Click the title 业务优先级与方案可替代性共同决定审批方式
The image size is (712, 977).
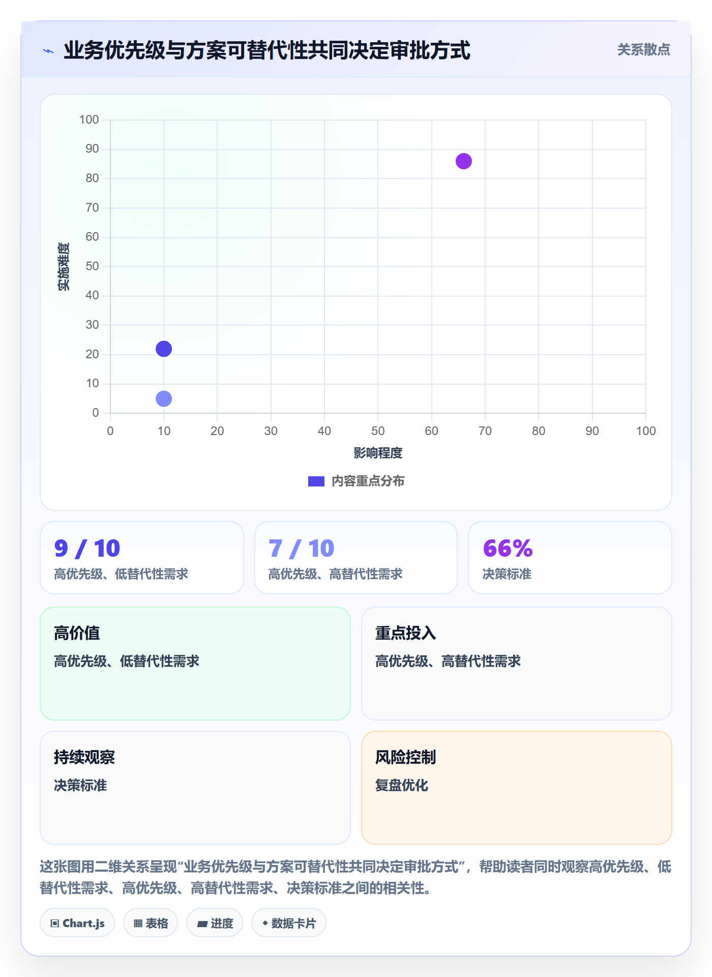267,50
